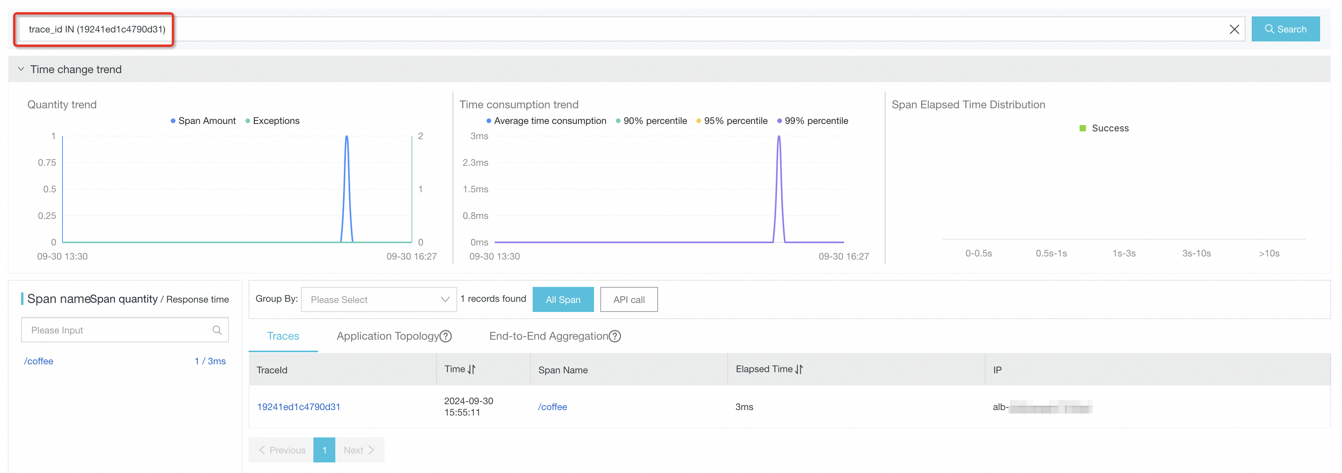Click the 3ms elapsed time cell

[744, 407]
